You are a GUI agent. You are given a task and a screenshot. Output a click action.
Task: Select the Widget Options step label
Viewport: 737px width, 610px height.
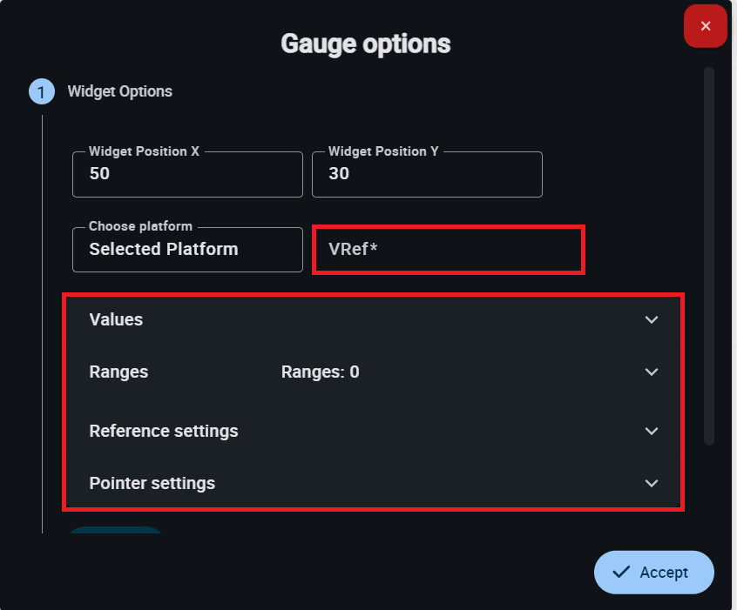point(119,91)
